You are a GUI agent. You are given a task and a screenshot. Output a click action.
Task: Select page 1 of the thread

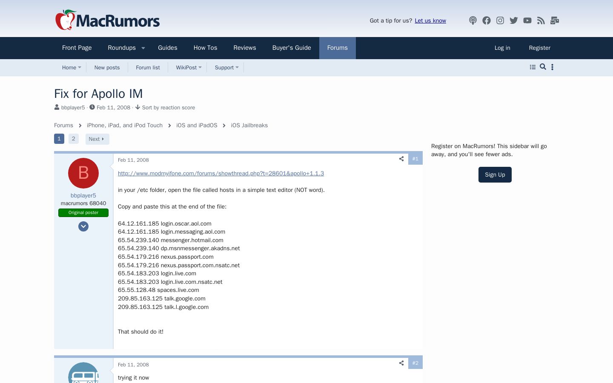tap(59, 139)
